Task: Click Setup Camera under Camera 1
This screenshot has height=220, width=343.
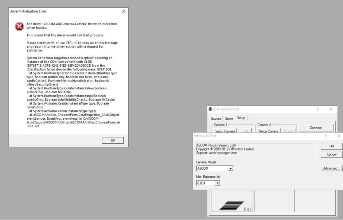Action: (225, 131)
